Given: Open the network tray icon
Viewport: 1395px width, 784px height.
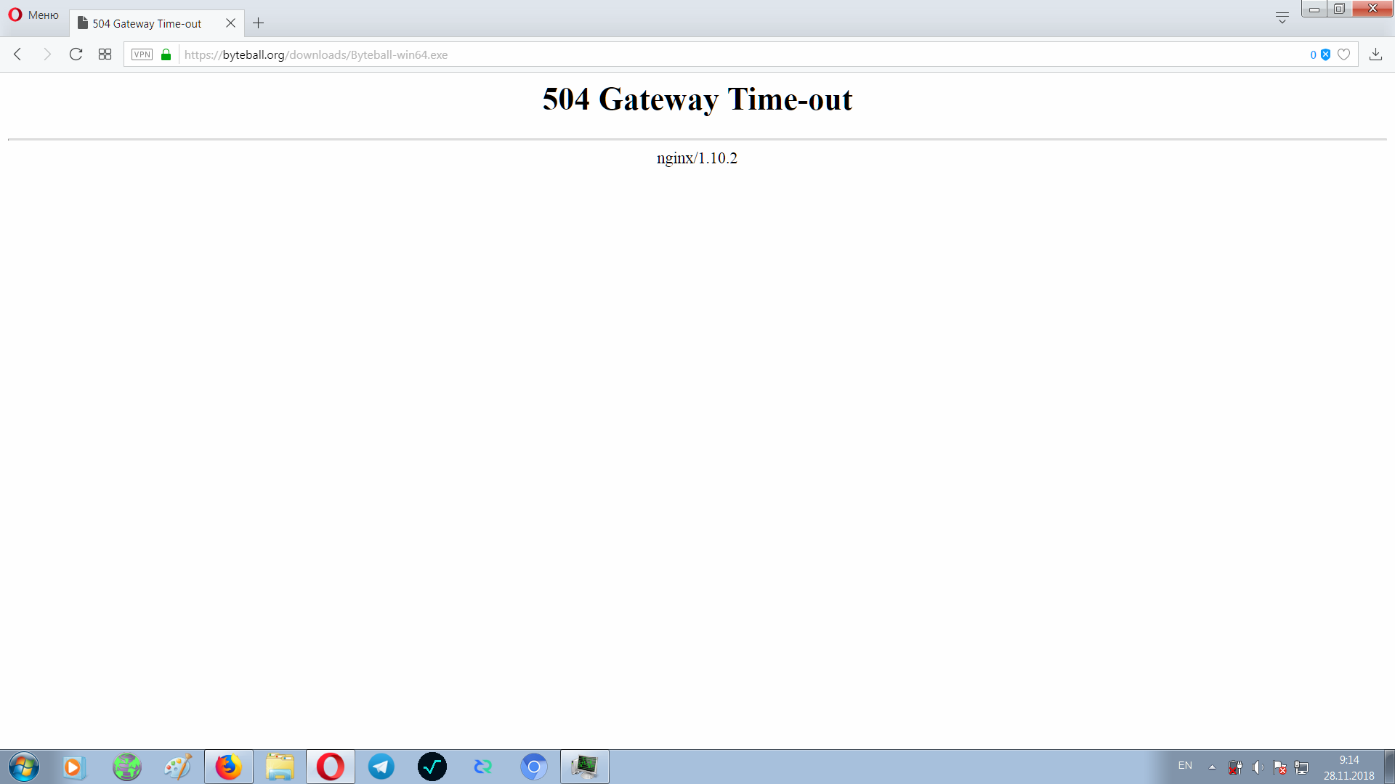Looking at the screenshot, I should (1301, 767).
